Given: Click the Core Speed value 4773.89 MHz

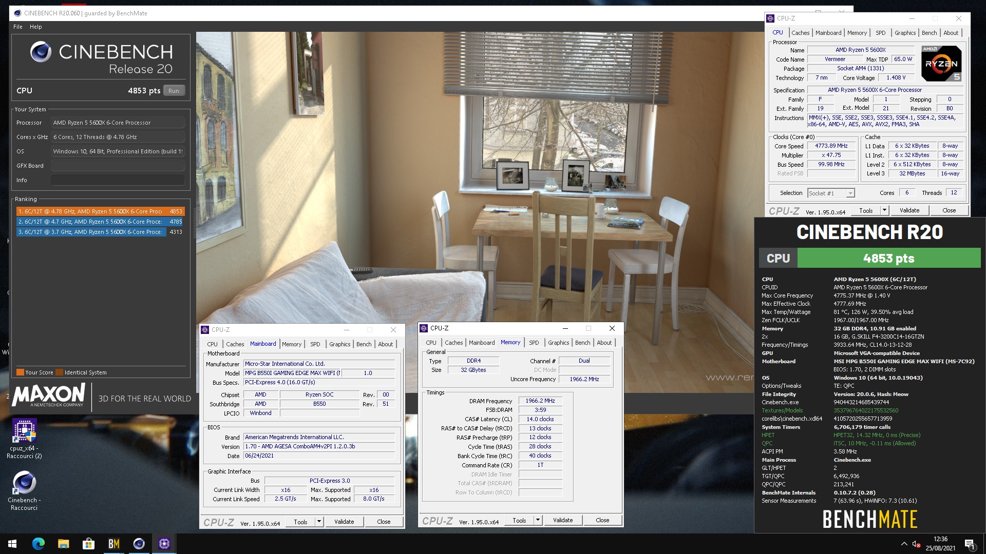Looking at the screenshot, I should click(x=831, y=146).
